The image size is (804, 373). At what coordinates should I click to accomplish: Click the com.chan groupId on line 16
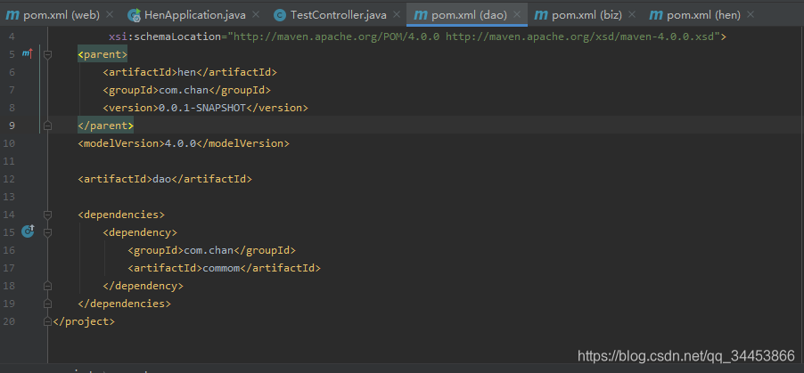(209, 250)
